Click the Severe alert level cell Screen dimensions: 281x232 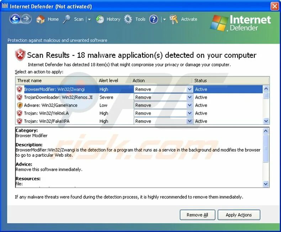106,97
